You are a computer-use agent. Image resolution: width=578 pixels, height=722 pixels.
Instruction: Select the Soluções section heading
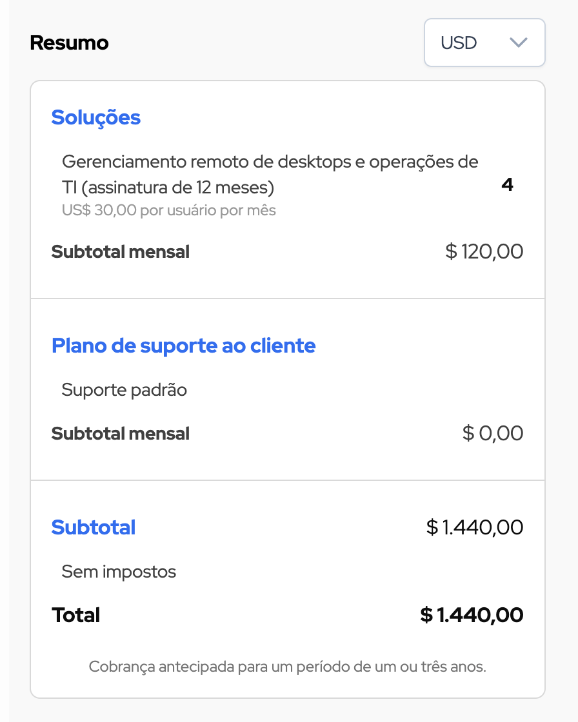tap(95, 117)
